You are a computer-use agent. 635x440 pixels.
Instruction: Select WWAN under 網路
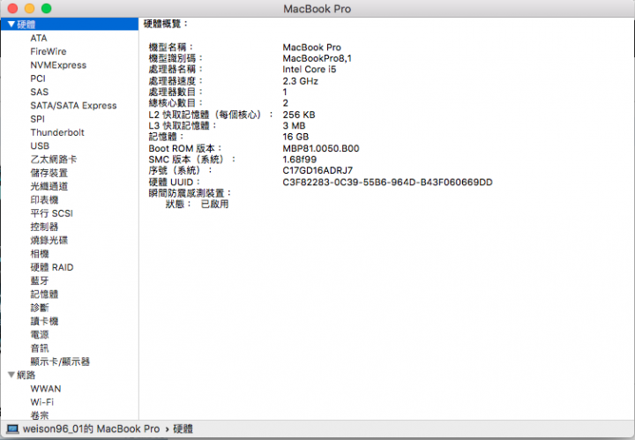point(45,389)
